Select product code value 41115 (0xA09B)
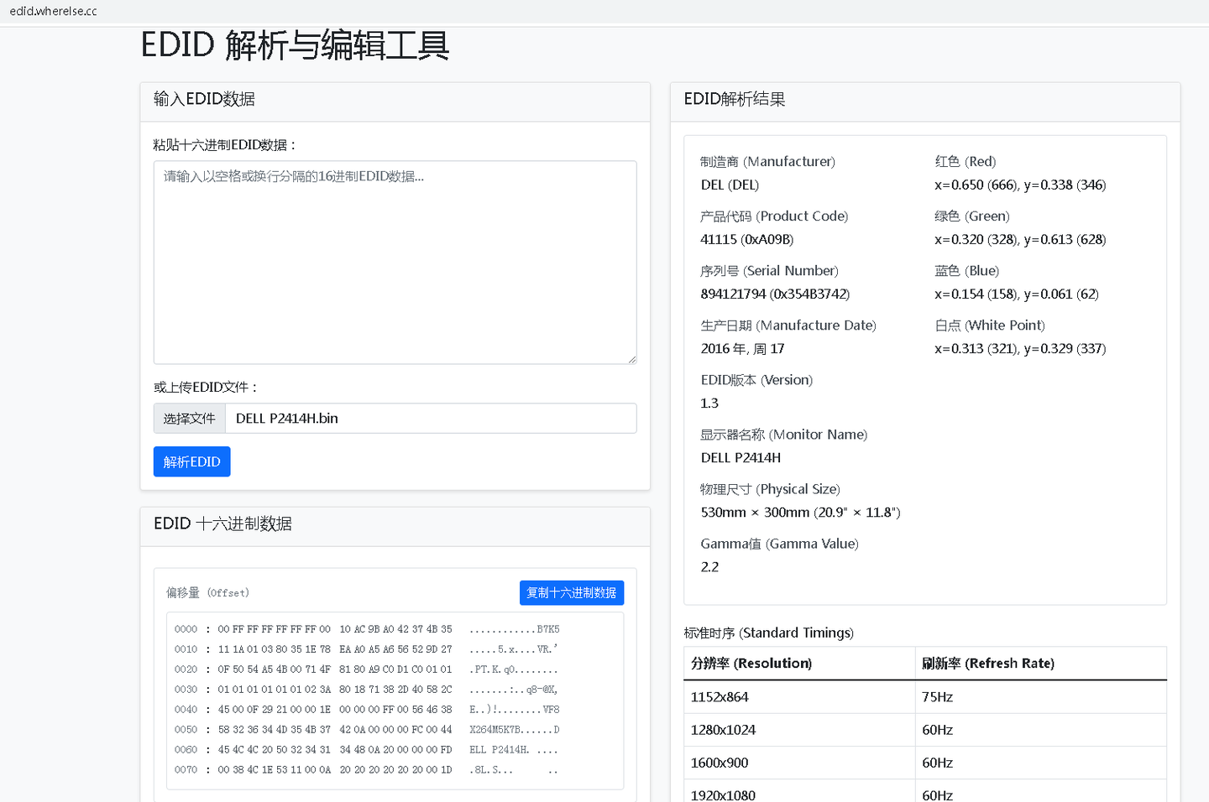This screenshot has width=1209, height=802. click(747, 239)
